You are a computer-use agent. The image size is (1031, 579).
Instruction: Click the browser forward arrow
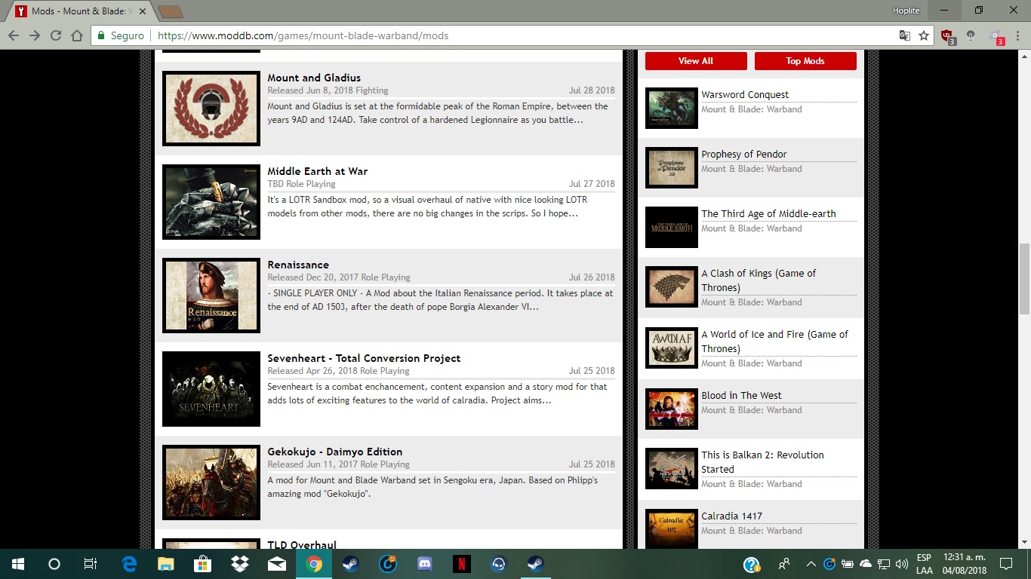pos(35,35)
